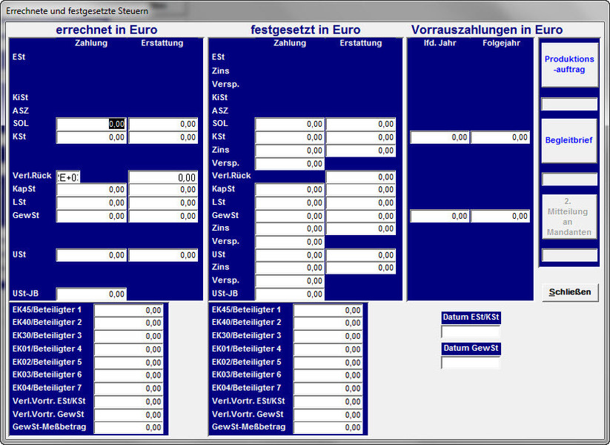Viewport: 610px width, 445px height.
Task: Focus the festgesetzt Verl.Vortr. GewSt field
Action: click(x=328, y=415)
